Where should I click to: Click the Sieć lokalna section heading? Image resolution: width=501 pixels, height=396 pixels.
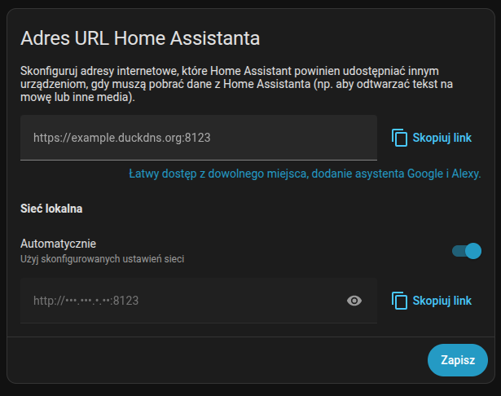tap(51, 208)
